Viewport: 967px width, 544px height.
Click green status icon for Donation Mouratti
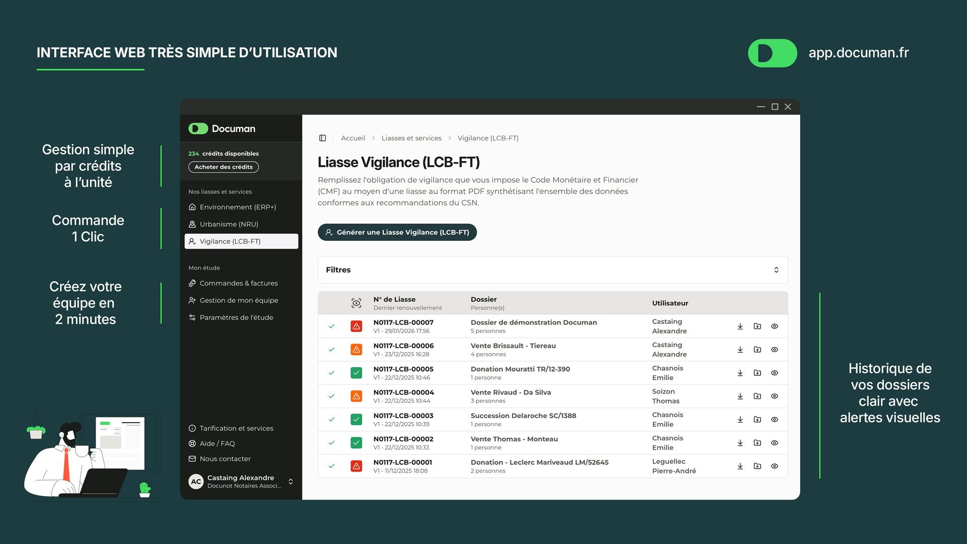[356, 373]
